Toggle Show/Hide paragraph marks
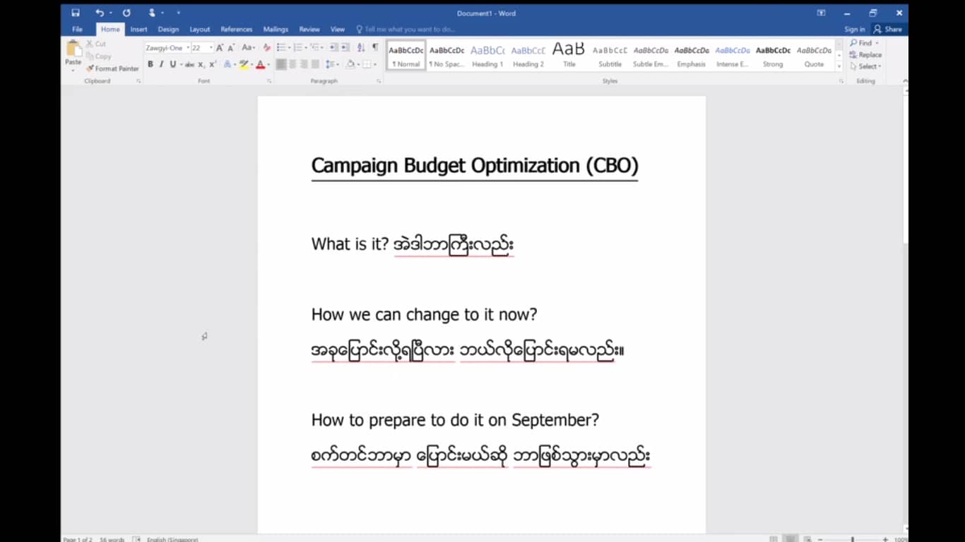Viewport: 965px width, 542px height. (x=375, y=47)
